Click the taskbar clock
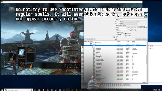162x91 pixels. point(155,90)
